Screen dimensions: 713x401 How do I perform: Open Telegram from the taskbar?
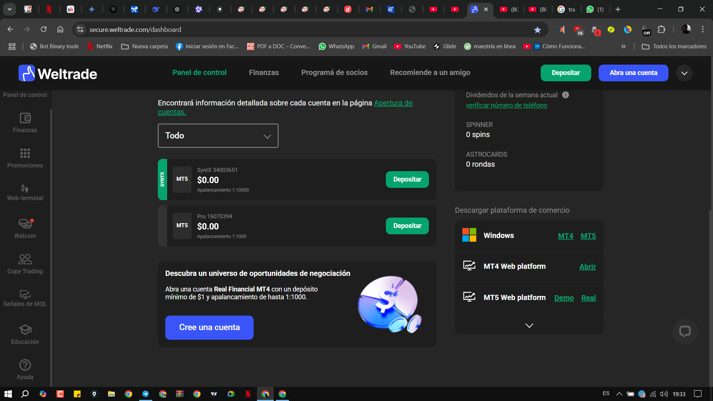point(146,394)
